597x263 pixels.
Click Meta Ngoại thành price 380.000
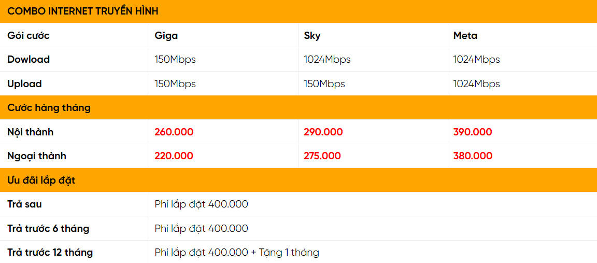(x=472, y=156)
